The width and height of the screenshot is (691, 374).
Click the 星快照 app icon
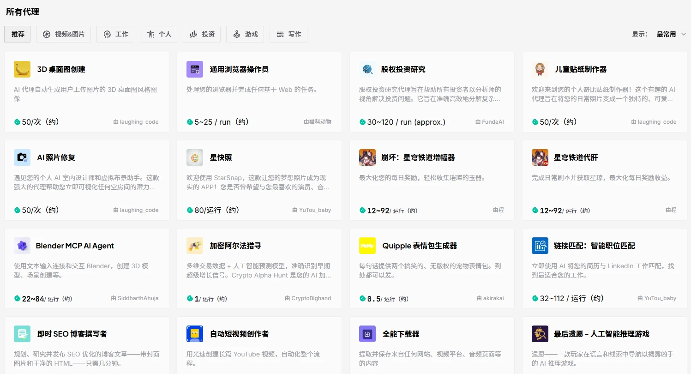(195, 157)
